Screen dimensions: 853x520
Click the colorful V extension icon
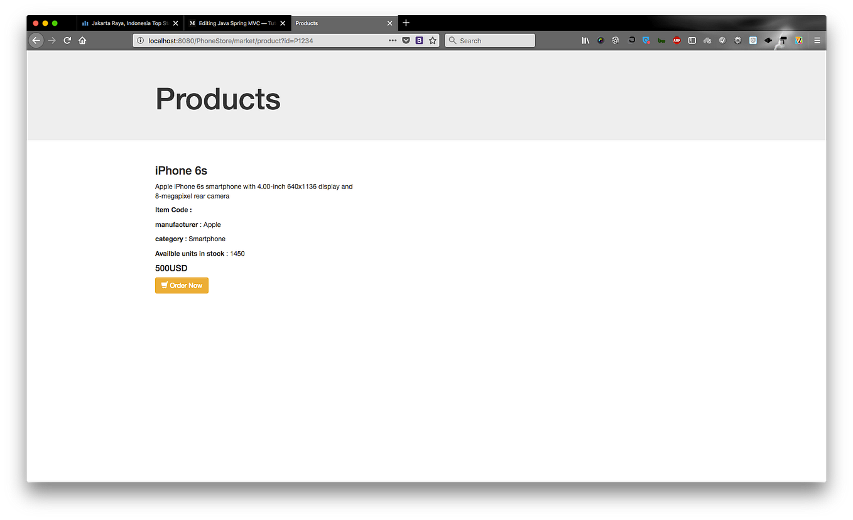[799, 40]
